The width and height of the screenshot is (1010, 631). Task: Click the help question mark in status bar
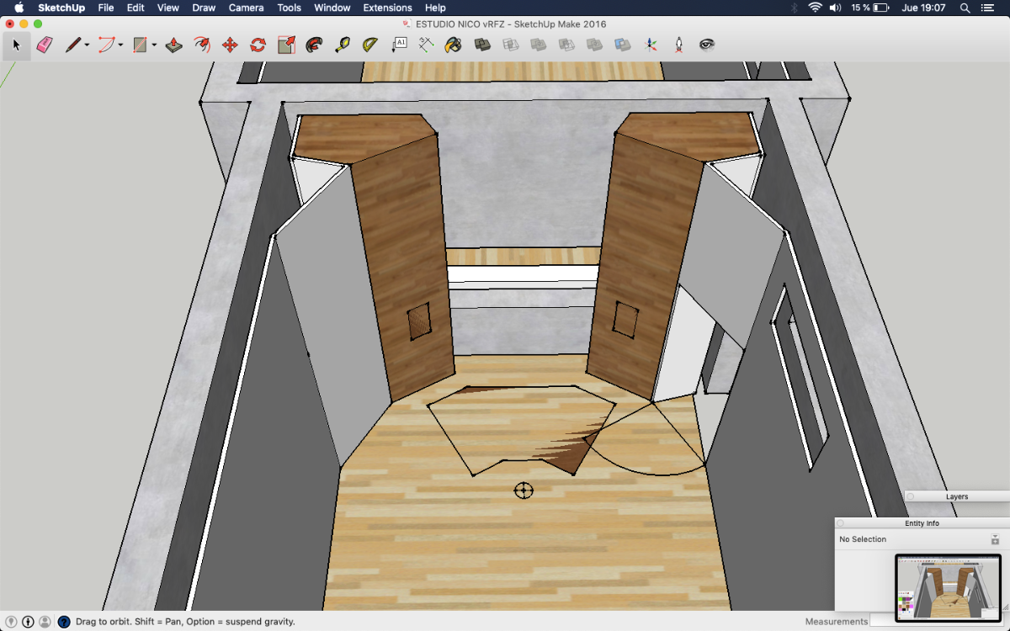coord(63,622)
